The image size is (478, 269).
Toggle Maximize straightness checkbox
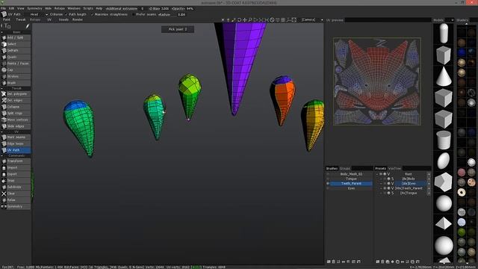[x=93, y=14]
